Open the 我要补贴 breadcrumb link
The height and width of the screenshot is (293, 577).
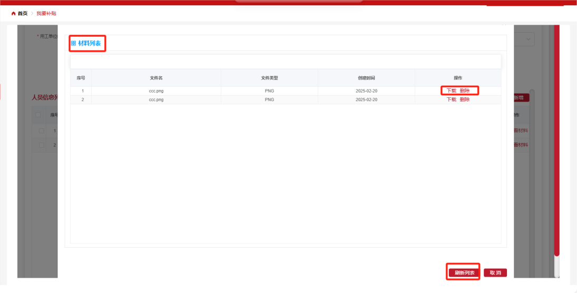(46, 14)
